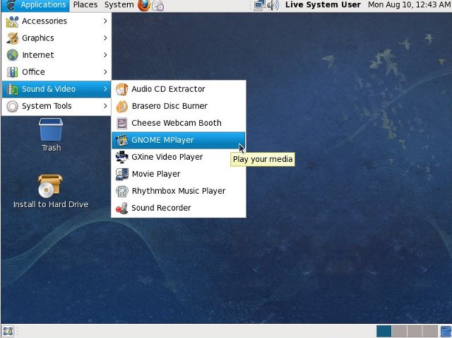Viewport: 452px width, 338px height.
Task: Click the Install to Hard Drive caption
Action: [x=51, y=204]
